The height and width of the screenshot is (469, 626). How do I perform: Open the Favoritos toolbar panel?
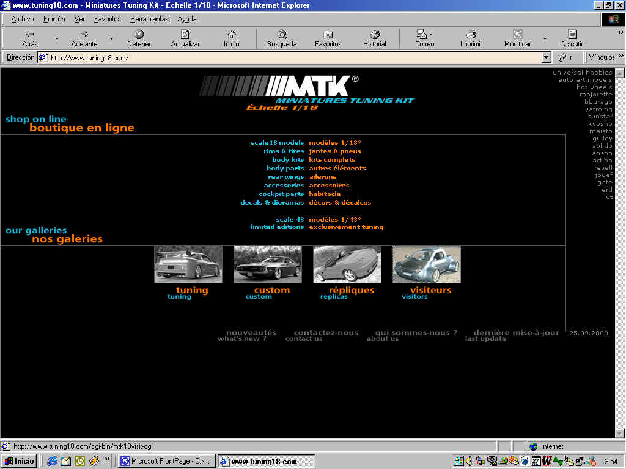(x=328, y=38)
